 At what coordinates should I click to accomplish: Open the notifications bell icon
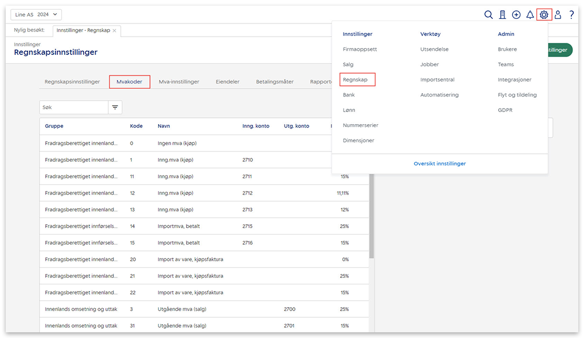tap(530, 15)
